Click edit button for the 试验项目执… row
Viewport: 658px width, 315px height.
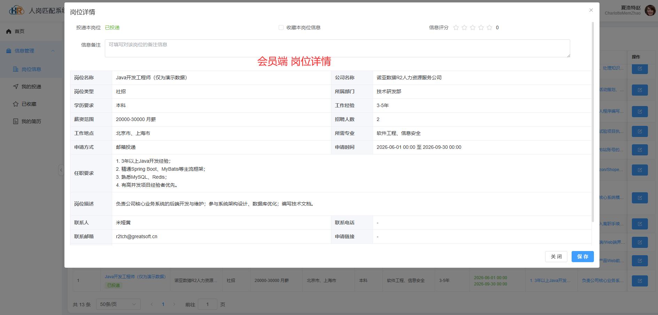(640, 131)
